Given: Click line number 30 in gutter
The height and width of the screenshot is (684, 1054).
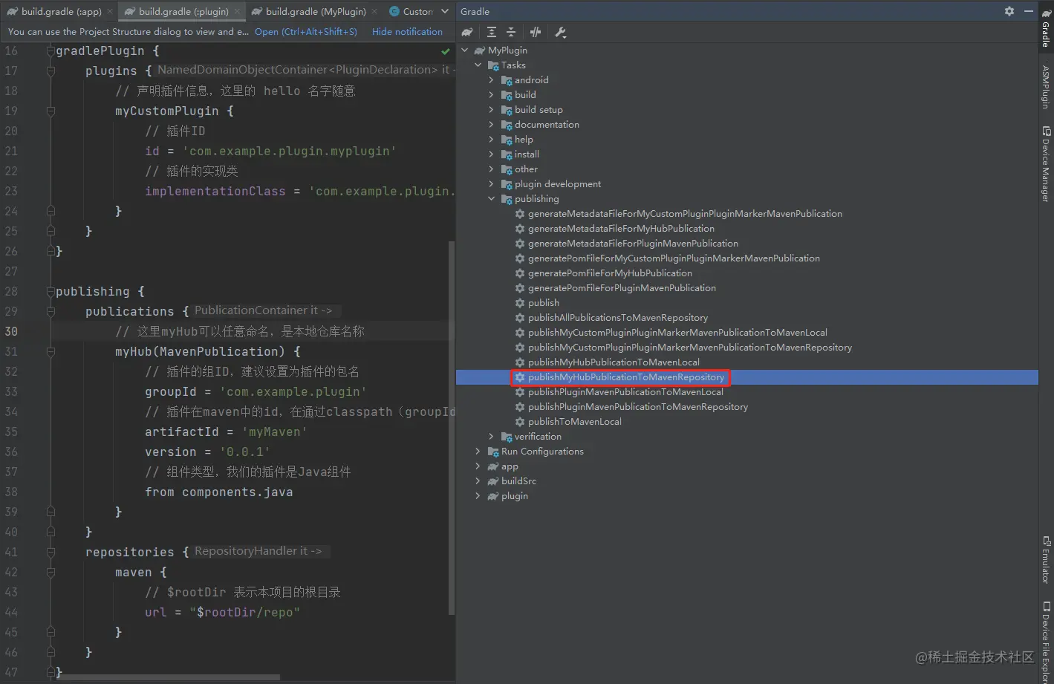Looking at the screenshot, I should pyautogui.click(x=11, y=332).
